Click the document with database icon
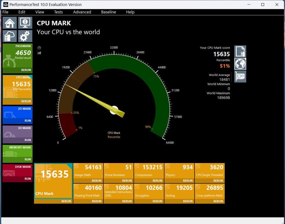Screen dimensions: 285x224 coord(240,51)
